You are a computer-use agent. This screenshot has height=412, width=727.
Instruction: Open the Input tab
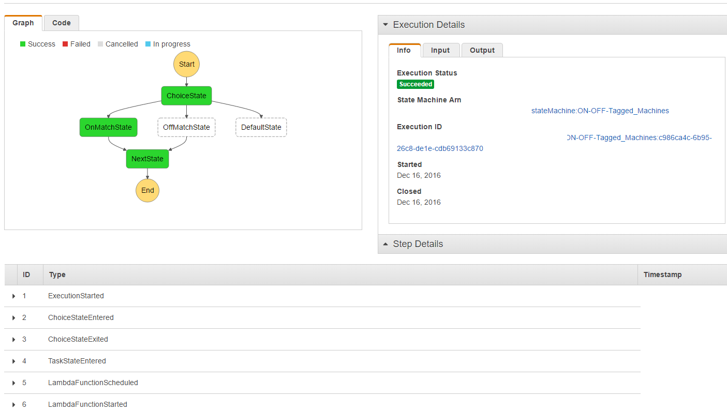tap(440, 50)
